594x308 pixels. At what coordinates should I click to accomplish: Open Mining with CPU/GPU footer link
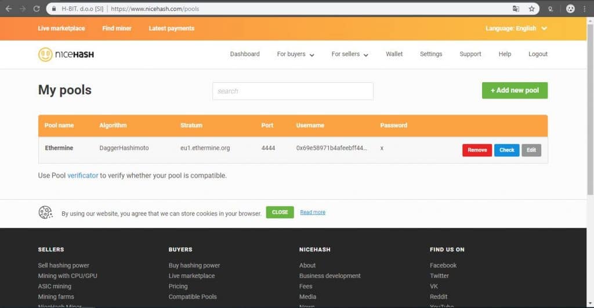tap(67, 276)
